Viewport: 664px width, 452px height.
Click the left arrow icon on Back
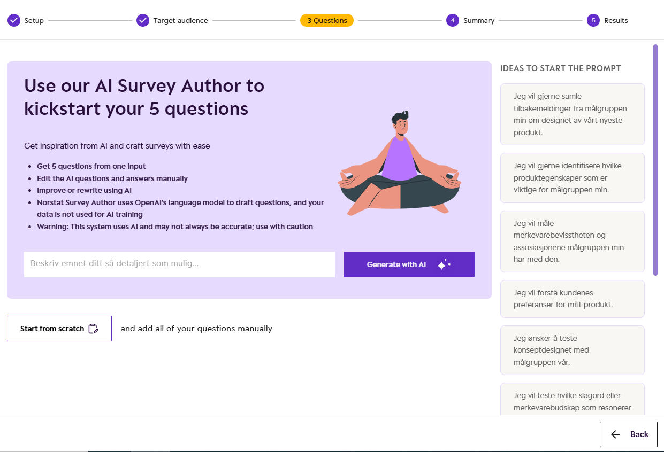[615, 434]
